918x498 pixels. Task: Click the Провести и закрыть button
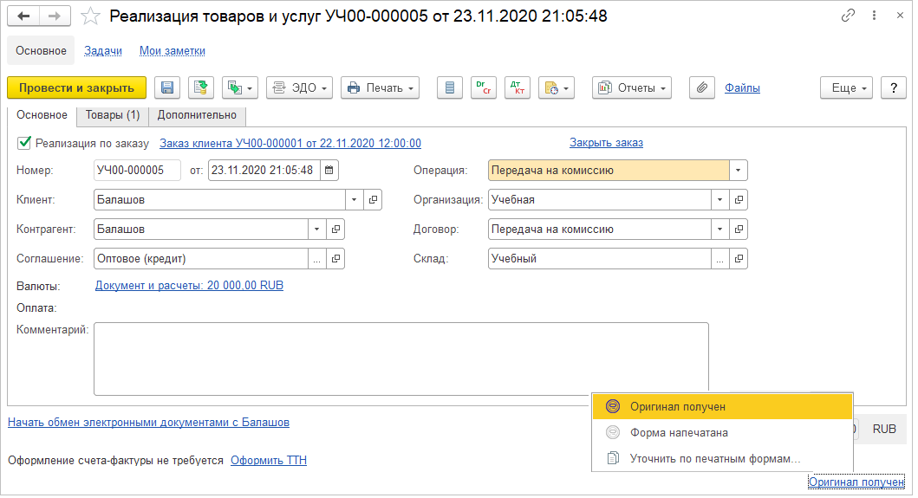coord(76,87)
